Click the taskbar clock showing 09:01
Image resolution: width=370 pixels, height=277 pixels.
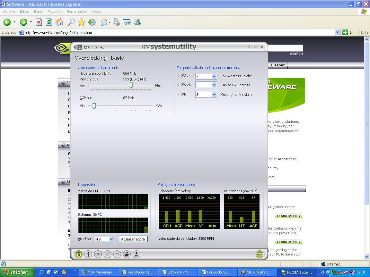(361, 272)
